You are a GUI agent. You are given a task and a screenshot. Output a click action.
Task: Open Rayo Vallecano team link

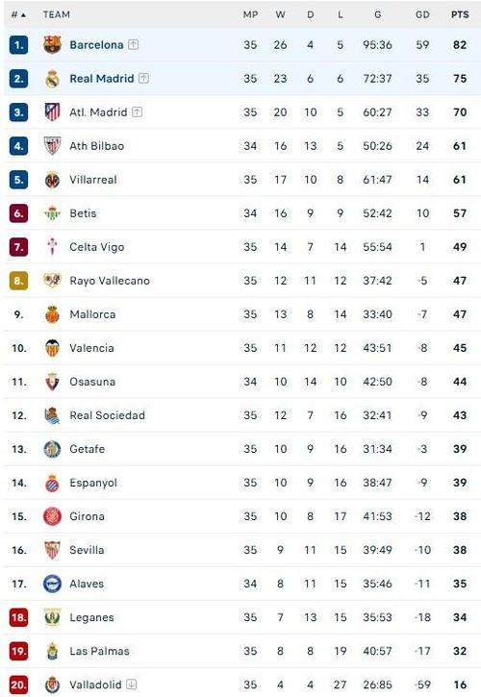click(110, 281)
